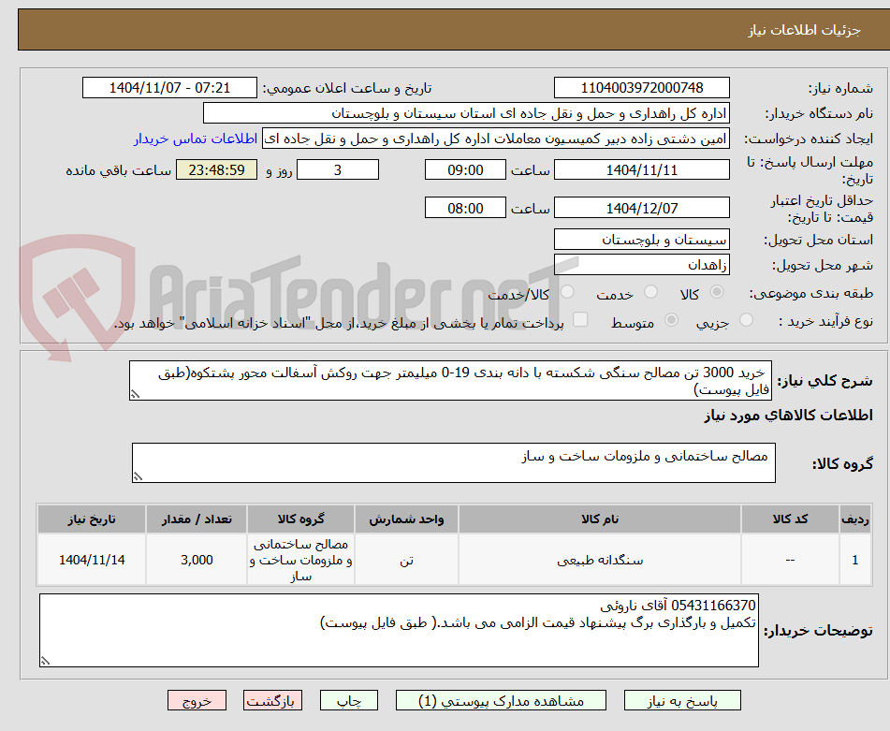Click the countdown timer 23:48:59

coord(216,169)
